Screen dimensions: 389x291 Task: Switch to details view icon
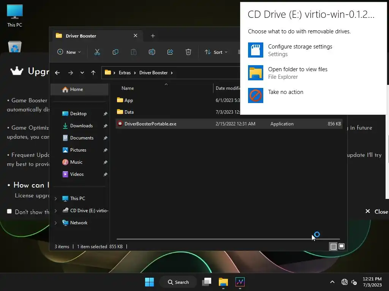coord(333,246)
